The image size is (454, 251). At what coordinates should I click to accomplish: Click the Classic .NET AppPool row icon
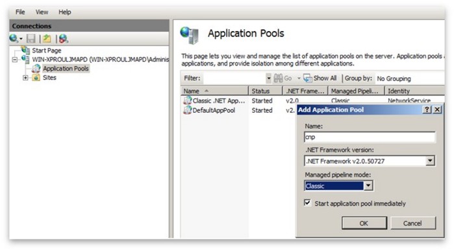point(187,101)
